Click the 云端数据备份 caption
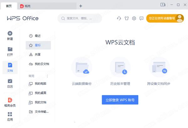The height and width of the screenshot is (128, 188). (82, 84)
